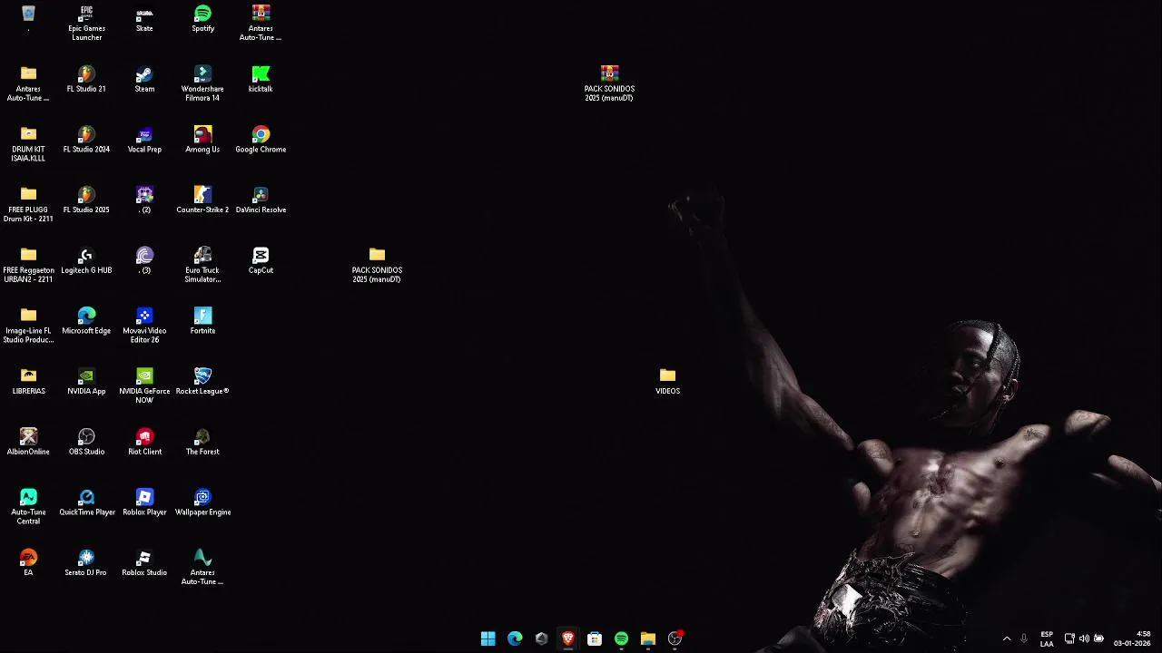Select the Wondershare Filmora 14 icon
The height and width of the screenshot is (653, 1162).
[202, 83]
